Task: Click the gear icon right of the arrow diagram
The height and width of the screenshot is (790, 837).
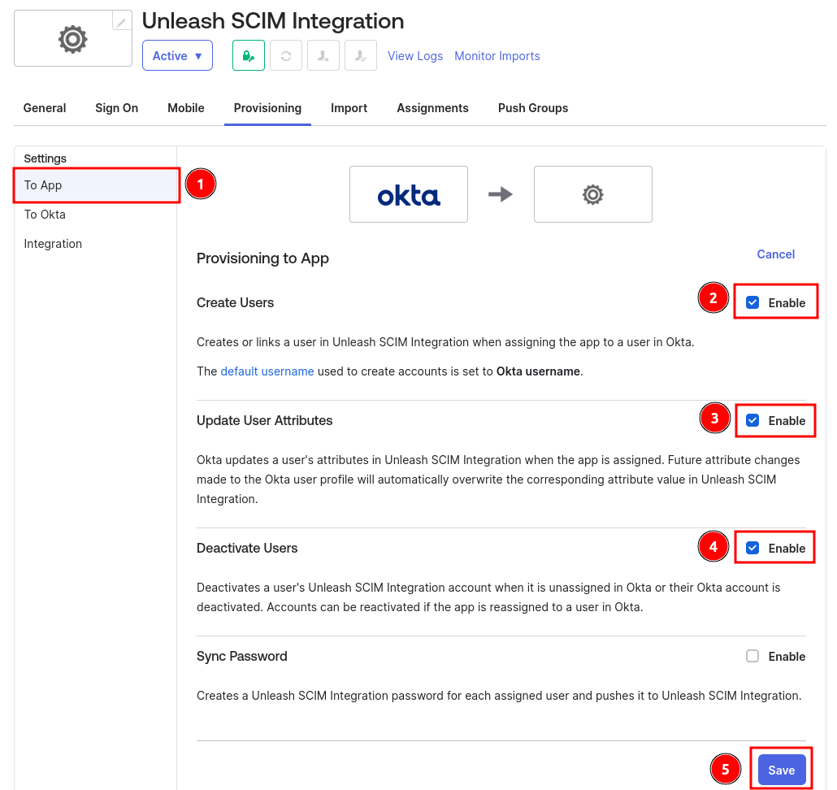Action: pos(592,193)
